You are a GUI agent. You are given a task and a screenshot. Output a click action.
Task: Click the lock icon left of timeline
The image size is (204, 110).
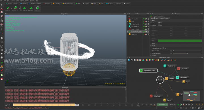click(x=6, y=105)
